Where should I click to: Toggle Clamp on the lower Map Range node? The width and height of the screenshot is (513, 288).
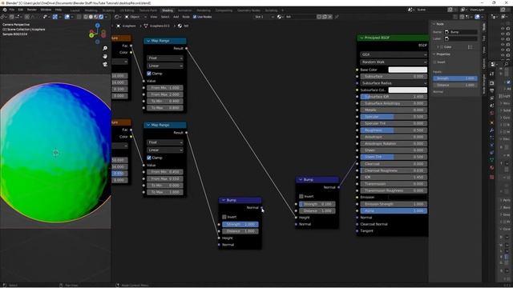coord(149,158)
